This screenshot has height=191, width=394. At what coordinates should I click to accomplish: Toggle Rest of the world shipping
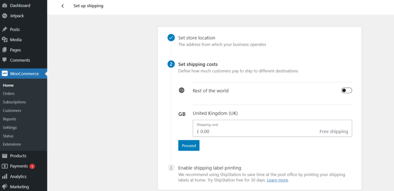pyautogui.click(x=347, y=90)
